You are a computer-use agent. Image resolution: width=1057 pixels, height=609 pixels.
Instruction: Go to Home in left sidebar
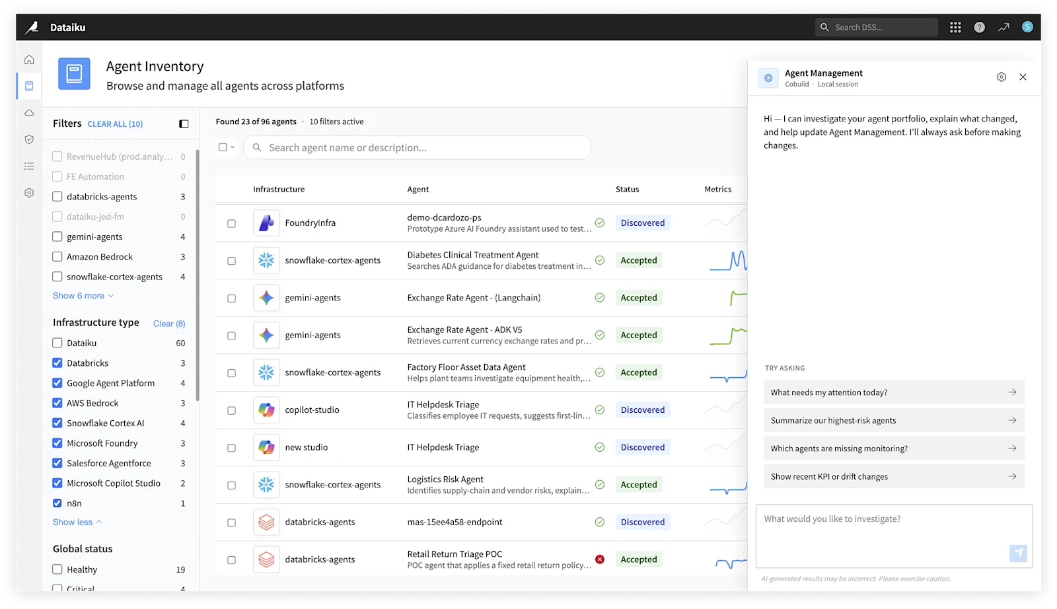point(29,59)
